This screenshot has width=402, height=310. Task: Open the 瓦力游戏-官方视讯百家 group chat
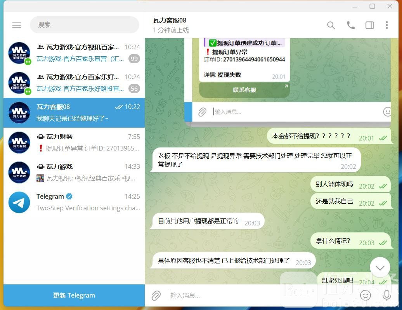coord(74,53)
